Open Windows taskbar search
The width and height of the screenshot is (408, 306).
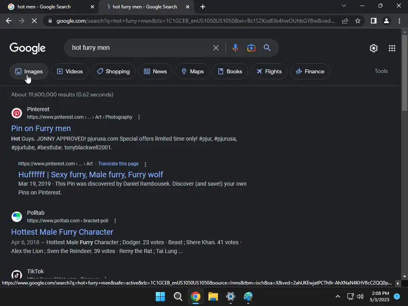(x=178, y=296)
